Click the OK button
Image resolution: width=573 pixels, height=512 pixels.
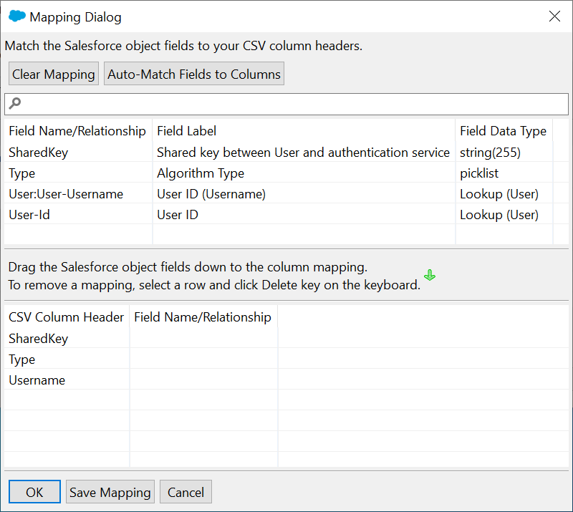pos(34,492)
